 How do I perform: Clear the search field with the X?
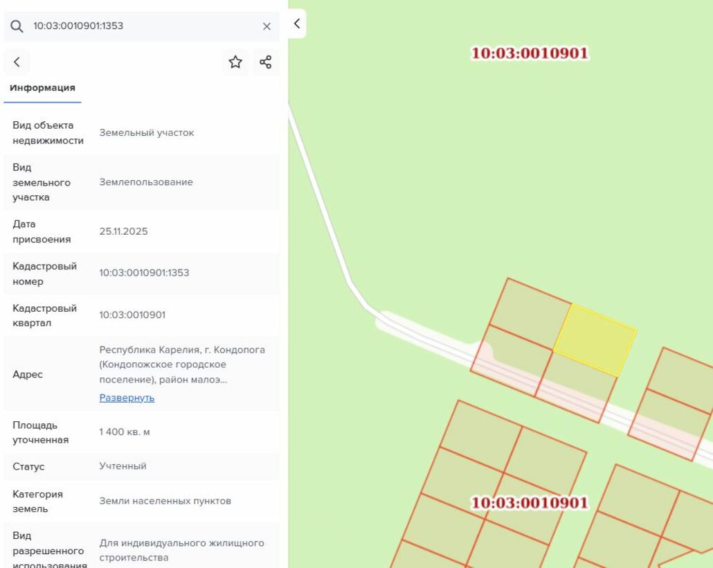click(x=267, y=26)
